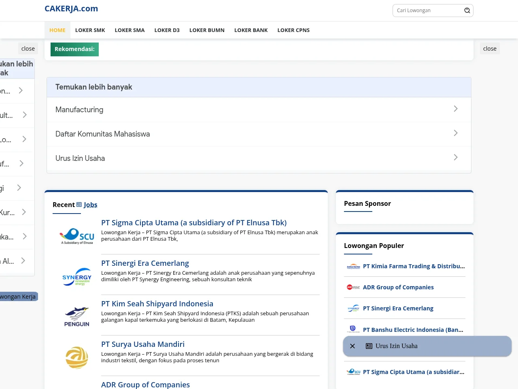
Task: Open PT Sinergi Era Cemerlang job title
Action: pyautogui.click(x=145, y=263)
